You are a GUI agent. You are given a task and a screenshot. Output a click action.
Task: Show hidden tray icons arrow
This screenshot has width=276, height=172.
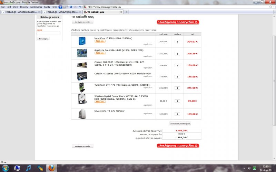244,168
